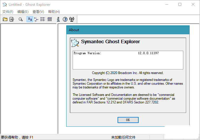Screen dimensions: 200x140
Task: Open the 编辑(E) menu
Action: click(x=23, y=12)
